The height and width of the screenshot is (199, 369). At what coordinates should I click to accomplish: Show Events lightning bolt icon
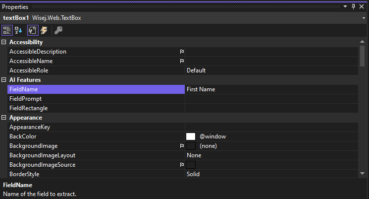(44, 30)
